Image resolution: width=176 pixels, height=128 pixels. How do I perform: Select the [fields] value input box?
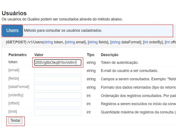tap(58, 79)
